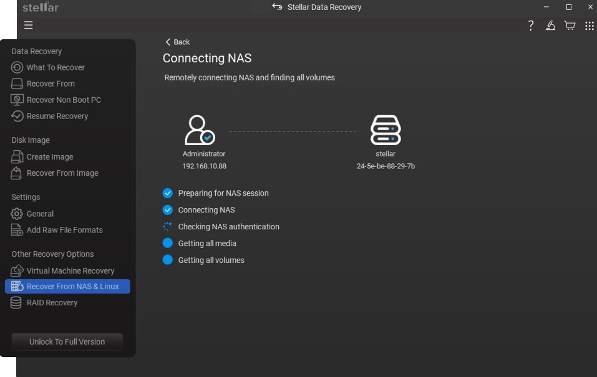Click the Recover Non Boot PC monitor icon
The image size is (597, 377).
tap(17, 100)
